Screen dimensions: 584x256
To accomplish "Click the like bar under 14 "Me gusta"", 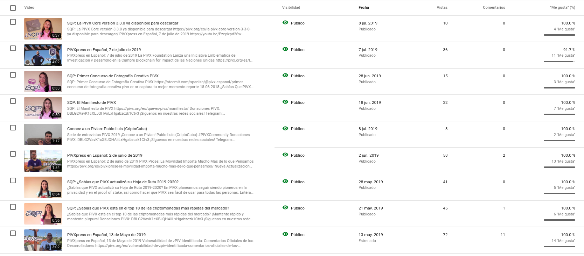I will pyautogui.click(x=559, y=246).
